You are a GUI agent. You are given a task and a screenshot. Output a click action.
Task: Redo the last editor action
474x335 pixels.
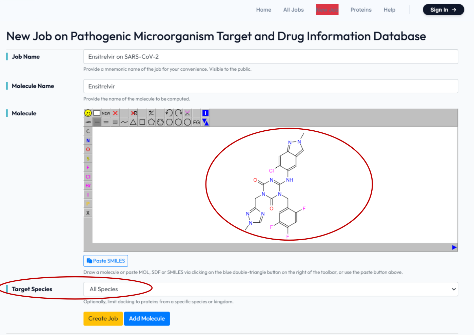[x=178, y=113]
